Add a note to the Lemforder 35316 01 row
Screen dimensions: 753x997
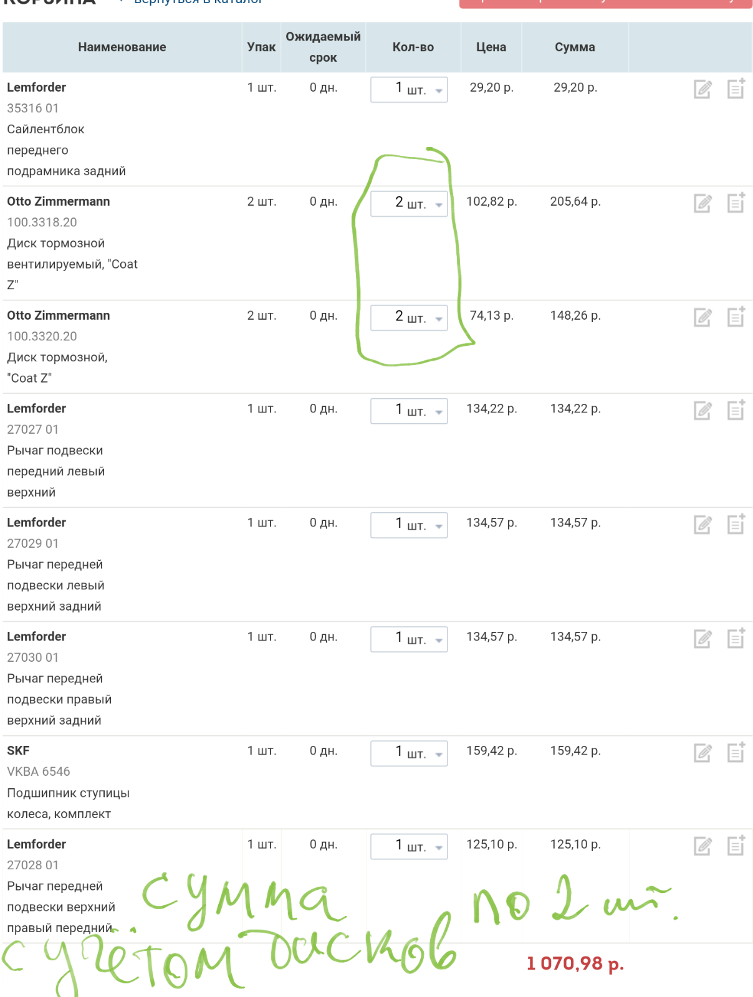coord(736,88)
